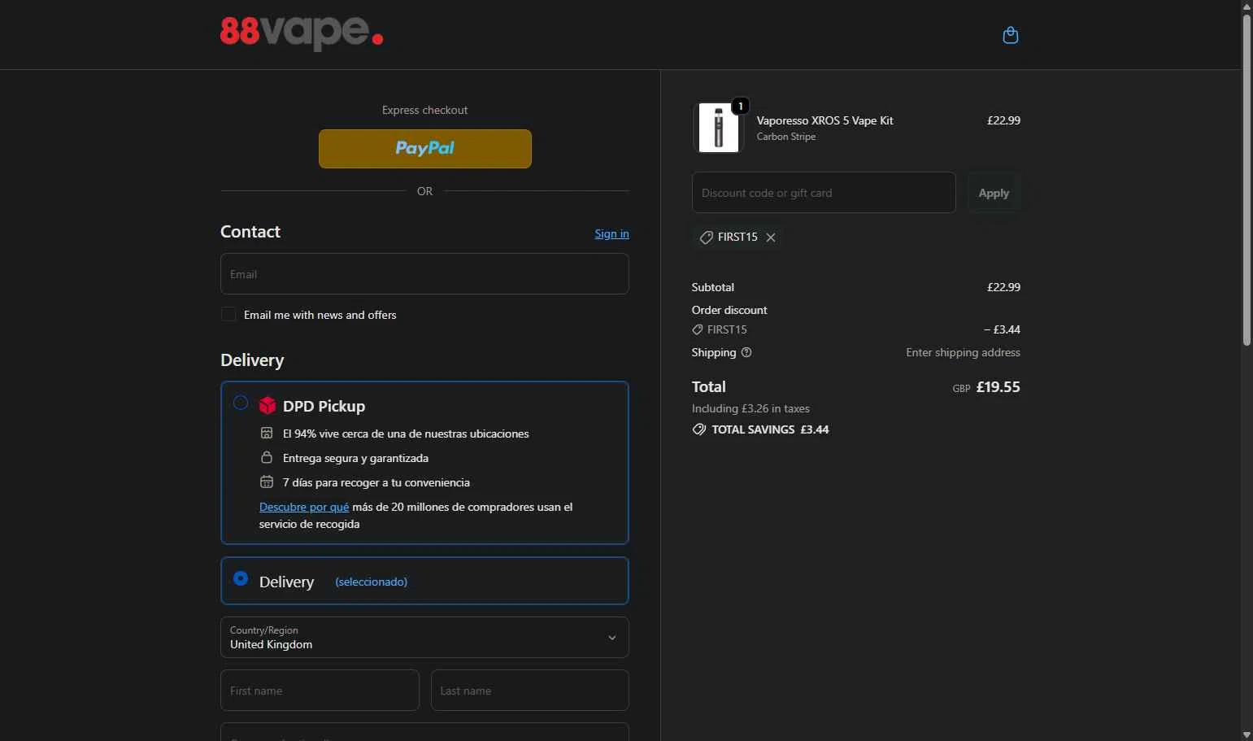Click the Vaporesso XROS 5 Vape Kit name
Viewport: 1253px width, 741px height.
(824, 120)
